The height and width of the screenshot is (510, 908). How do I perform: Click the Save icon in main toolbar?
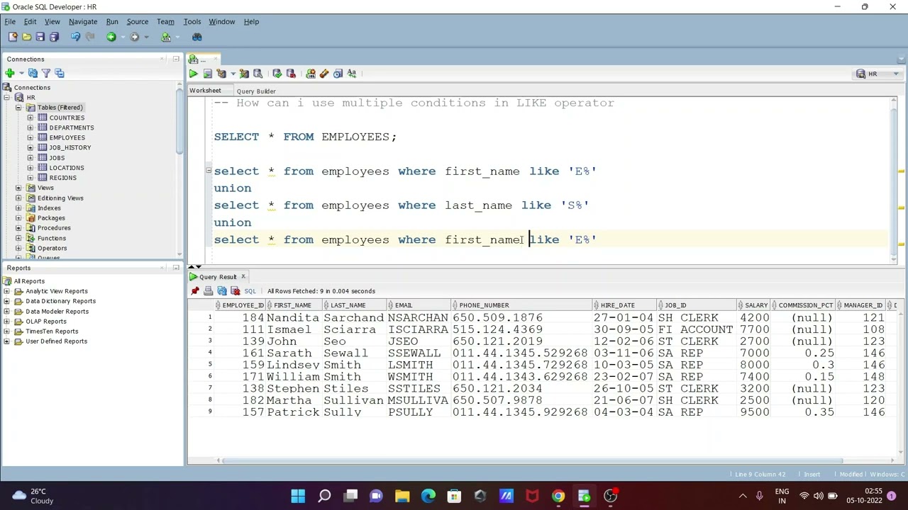click(x=40, y=37)
